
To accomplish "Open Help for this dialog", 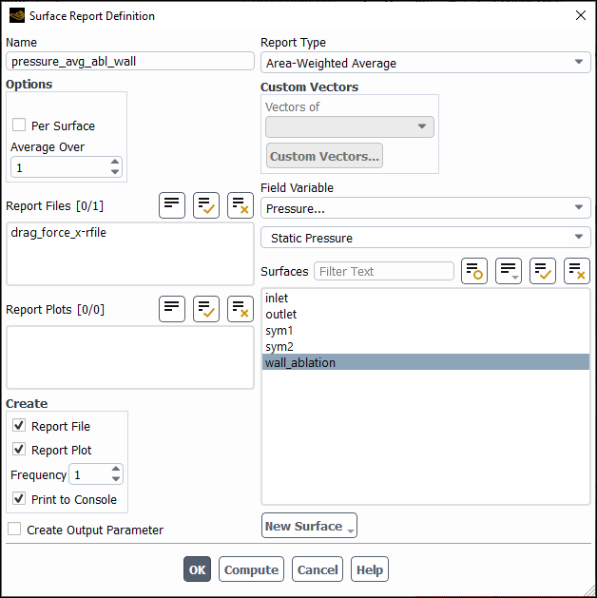I will coord(370,569).
